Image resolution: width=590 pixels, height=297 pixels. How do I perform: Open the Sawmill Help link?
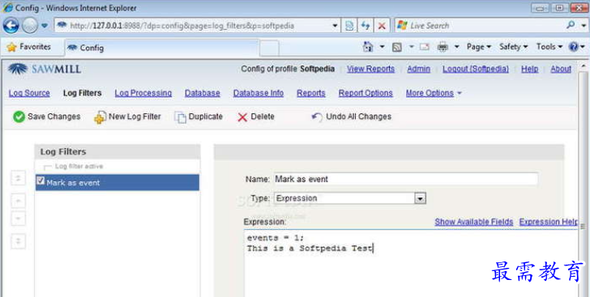pyautogui.click(x=529, y=69)
